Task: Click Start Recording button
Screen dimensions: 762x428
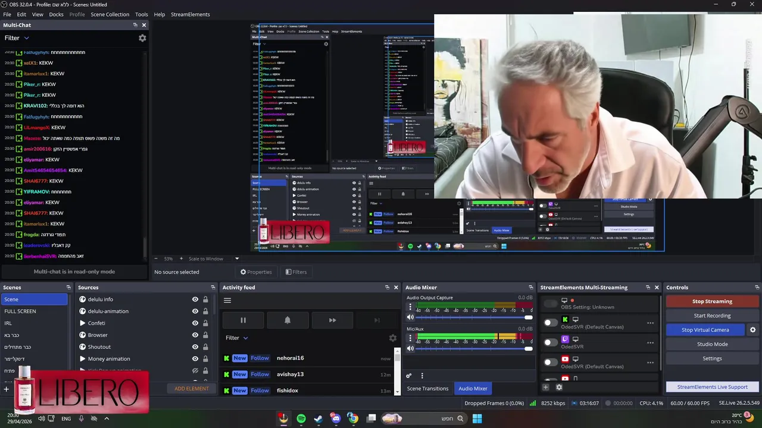Action: (x=712, y=316)
